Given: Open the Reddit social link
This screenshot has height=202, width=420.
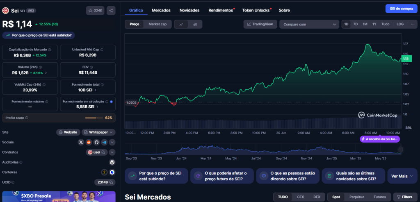Looking at the screenshot, I should pos(89,142).
